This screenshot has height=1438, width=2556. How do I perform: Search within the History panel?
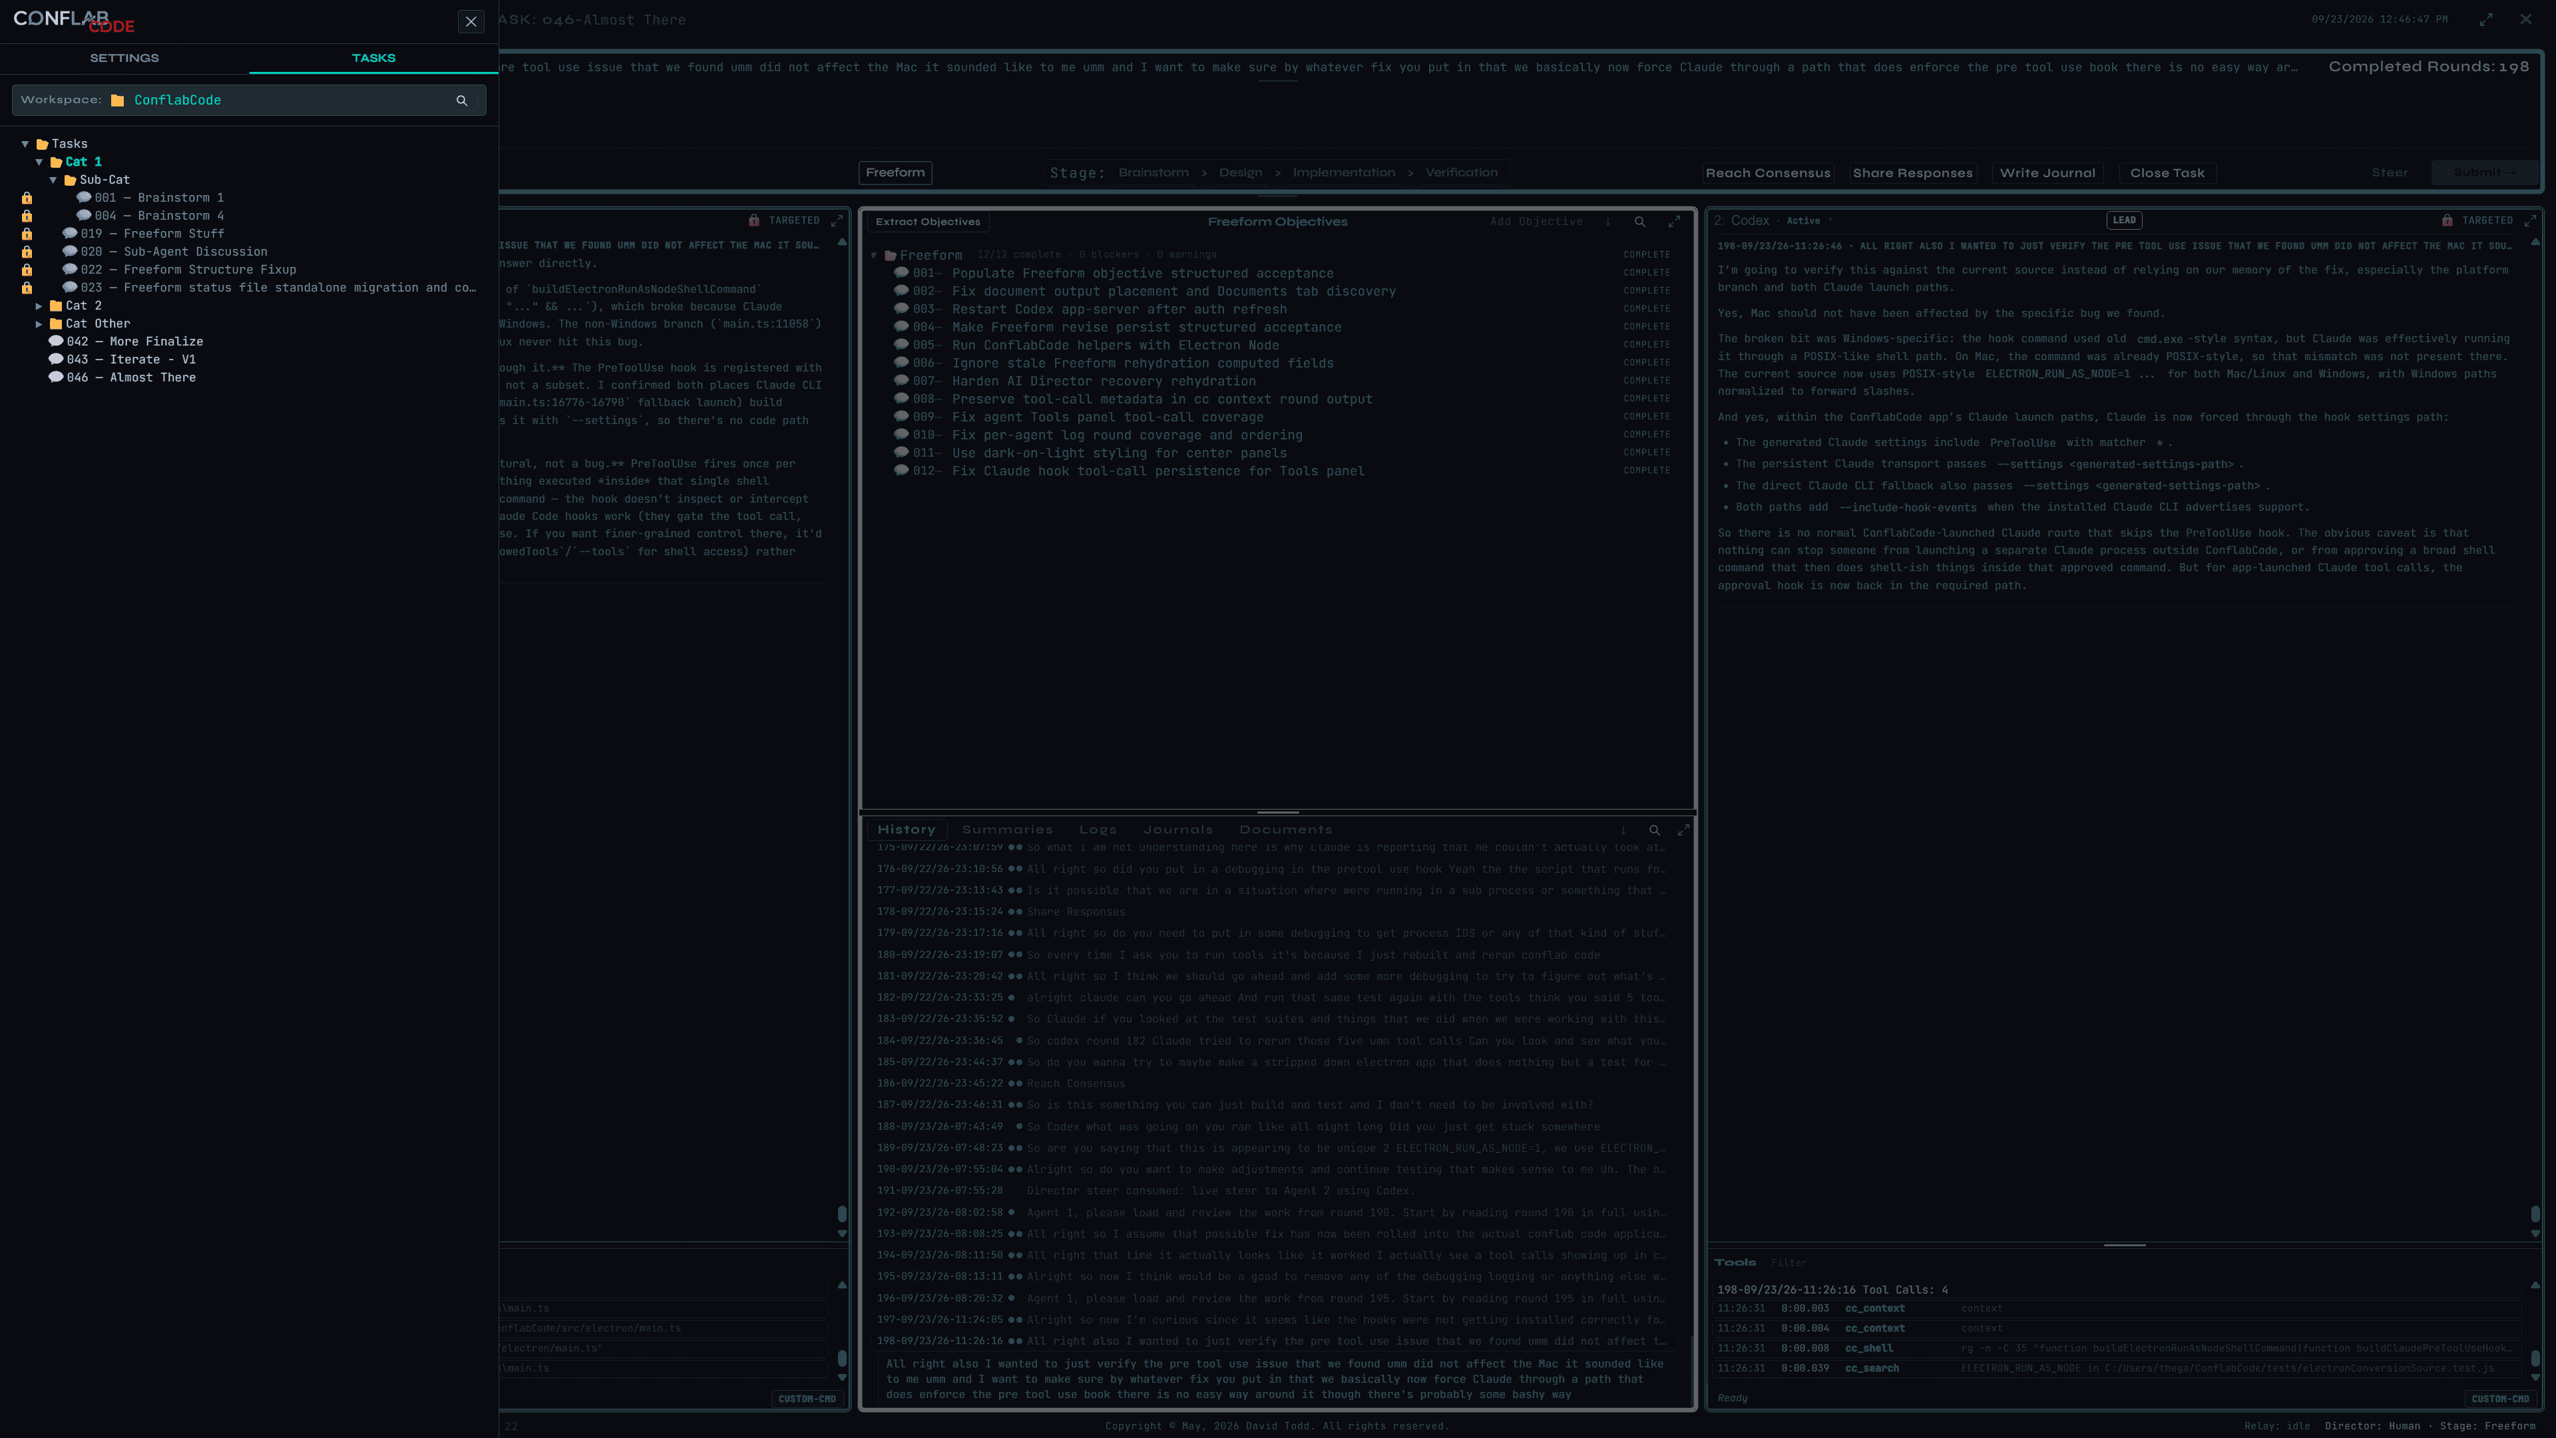click(1654, 831)
